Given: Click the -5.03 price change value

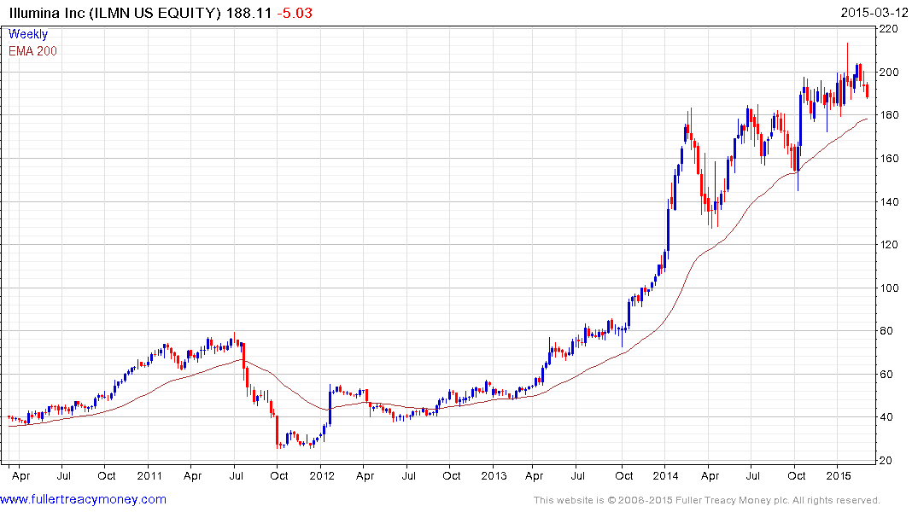Looking at the screenshot, I should 295,13.
